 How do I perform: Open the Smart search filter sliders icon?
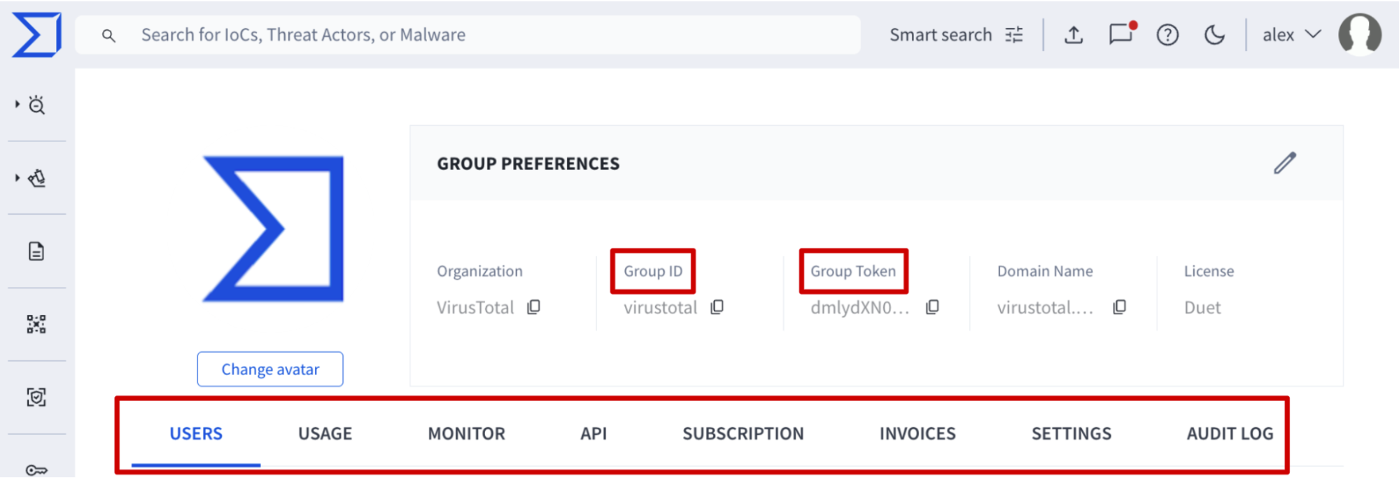[x=1014, y=35]
